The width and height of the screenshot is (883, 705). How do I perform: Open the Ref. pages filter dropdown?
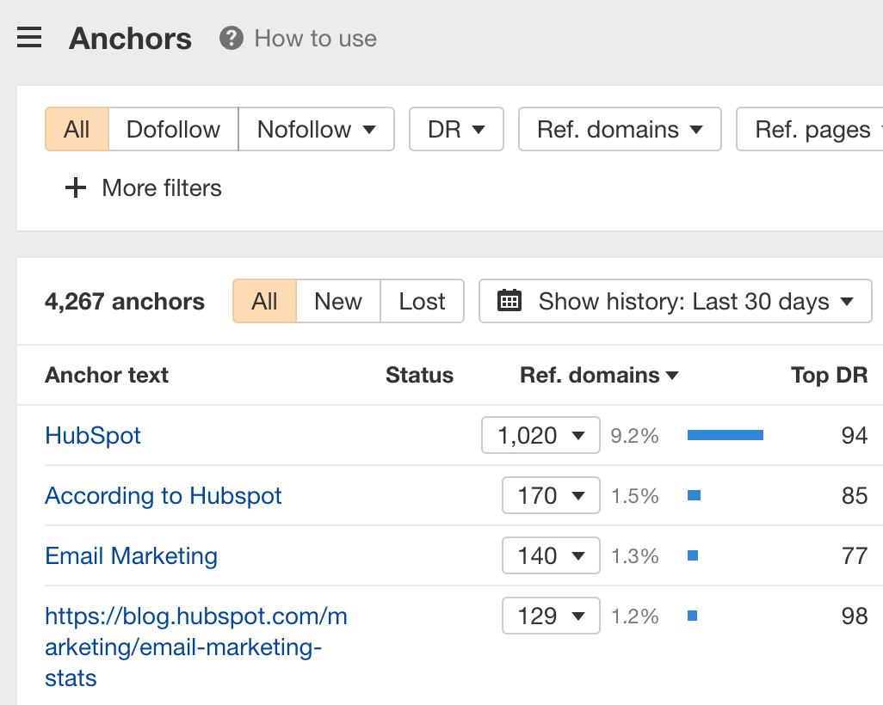[x=813, y=129]
